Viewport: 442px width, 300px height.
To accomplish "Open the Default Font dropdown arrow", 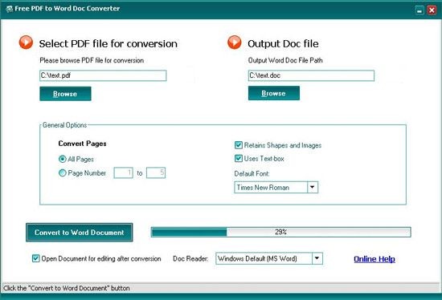I will 313,187.
